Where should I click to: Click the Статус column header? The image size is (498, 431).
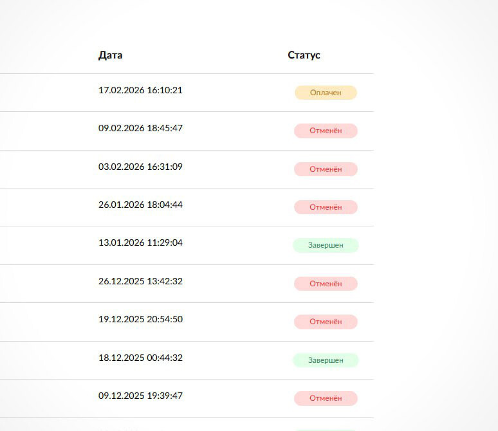click(304, 55)
